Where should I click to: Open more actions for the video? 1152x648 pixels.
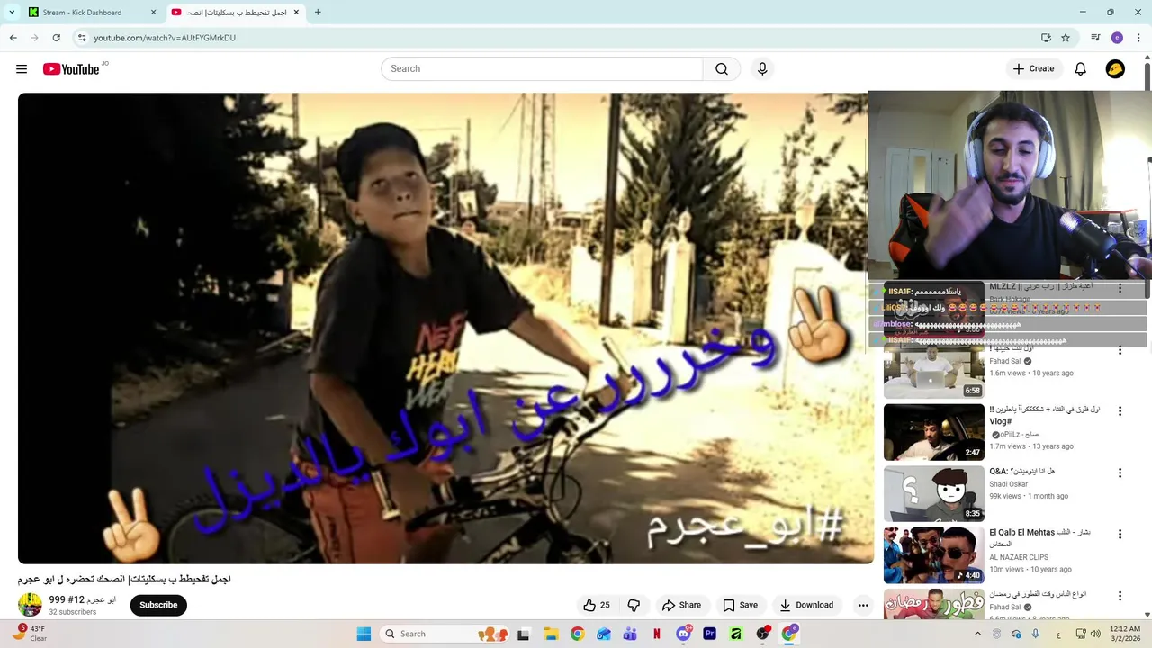(863, 605)
